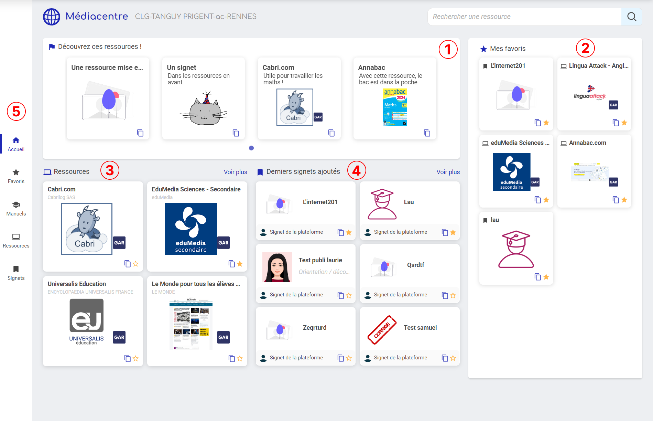Screen dimensions: 653x421
Task: Add Le Monde resource to favorites
Action: [240, 358]
